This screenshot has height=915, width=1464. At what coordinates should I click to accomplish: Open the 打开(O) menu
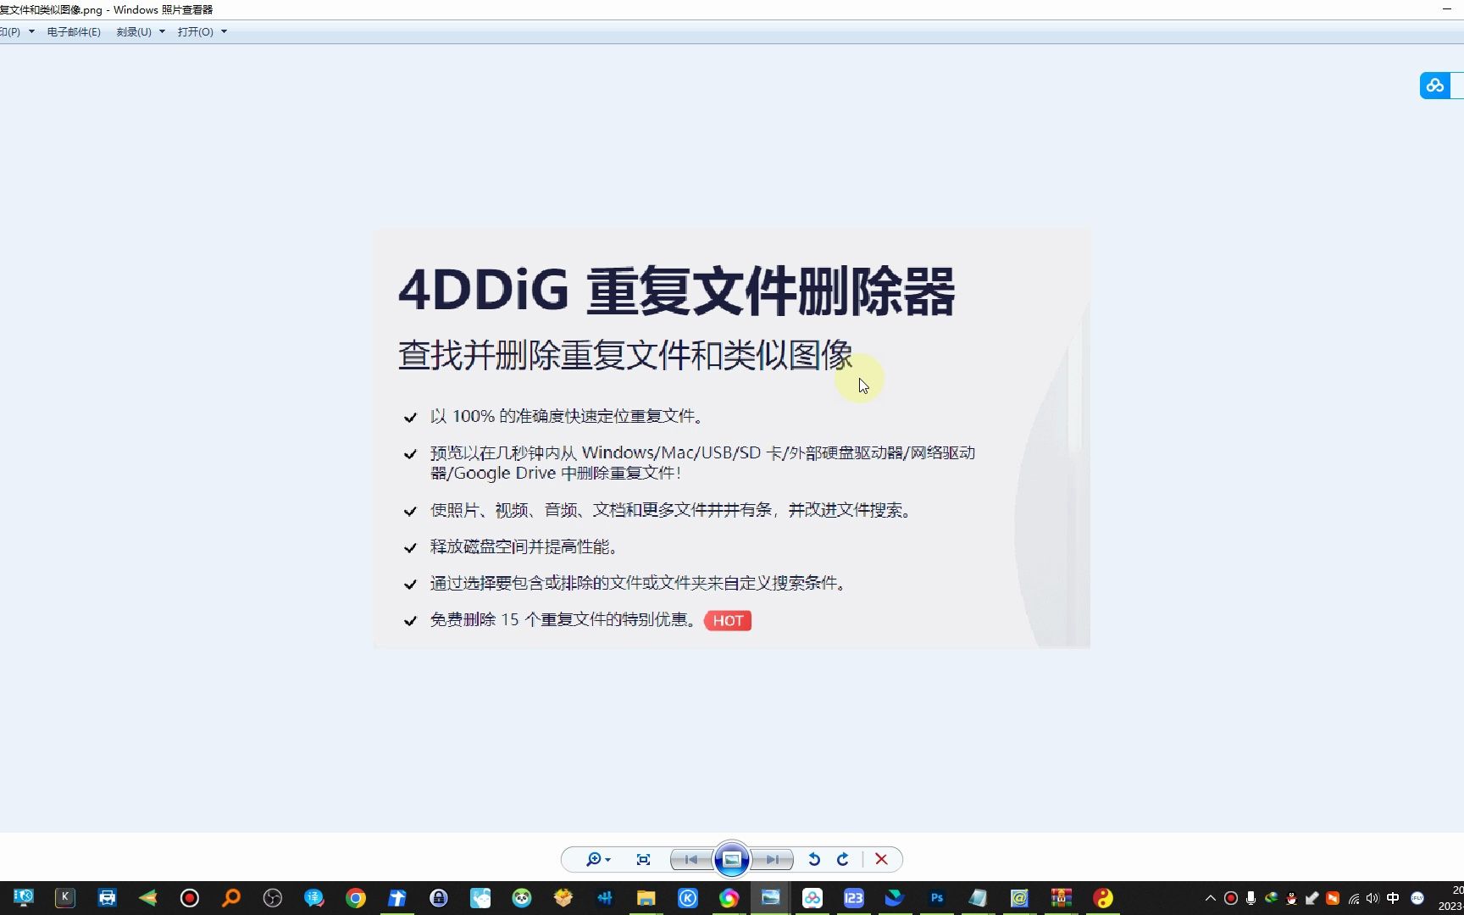tap(196, 32)
